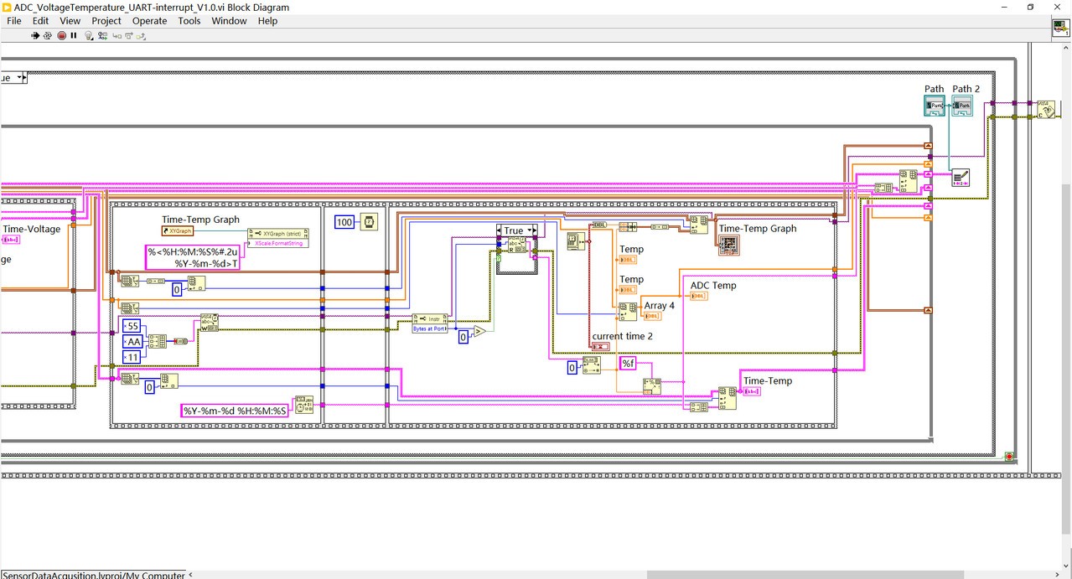Open the value dropdown at far left
1072x579 pixels.
pyautogui.click(x=18, y=77)
